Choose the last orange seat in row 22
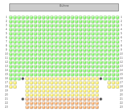This screenshot has width=130, height=111. coord(97,103)
